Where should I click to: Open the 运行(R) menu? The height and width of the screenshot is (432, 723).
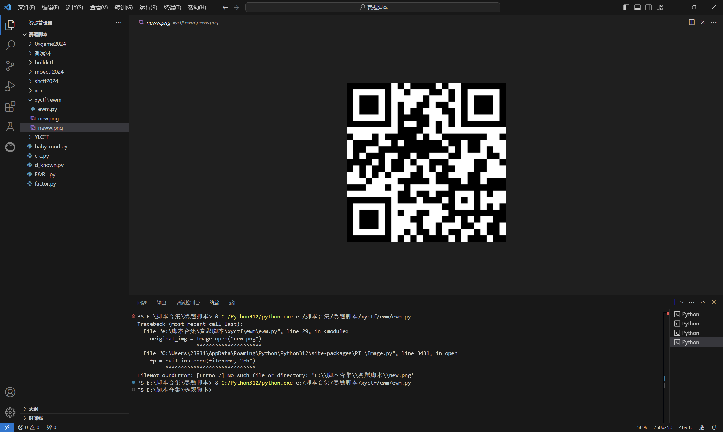click(x=148, y=7)
